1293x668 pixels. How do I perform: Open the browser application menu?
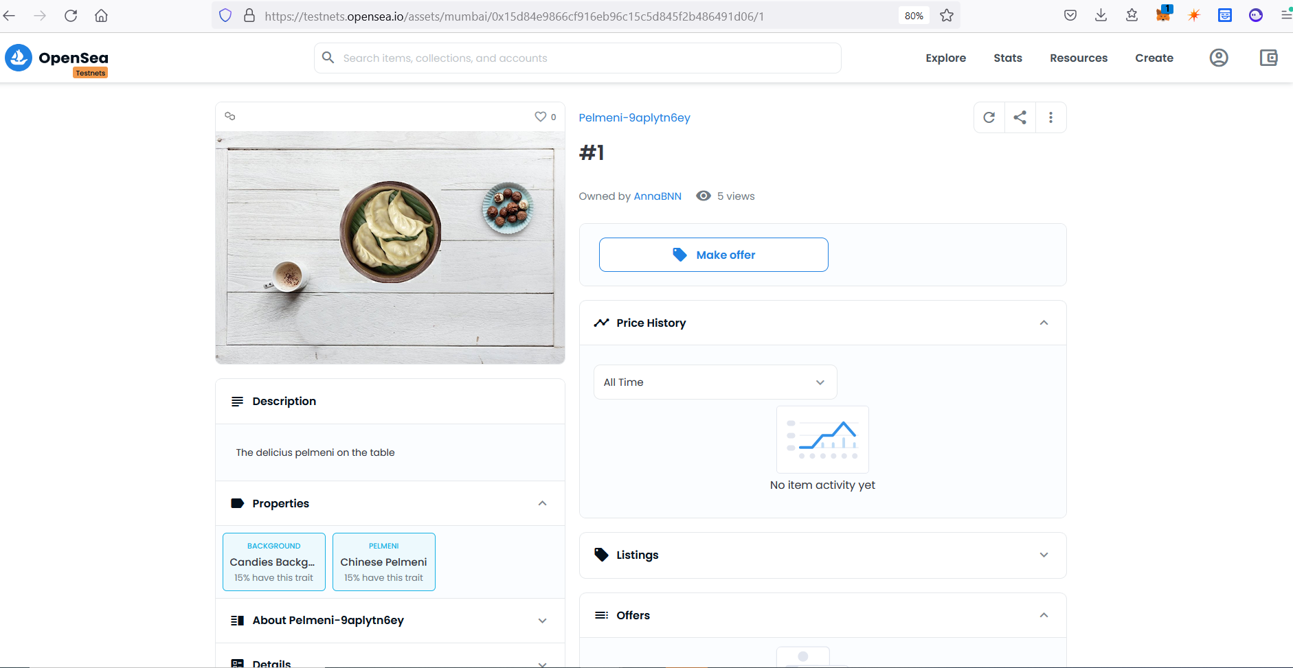(1285, 15)
